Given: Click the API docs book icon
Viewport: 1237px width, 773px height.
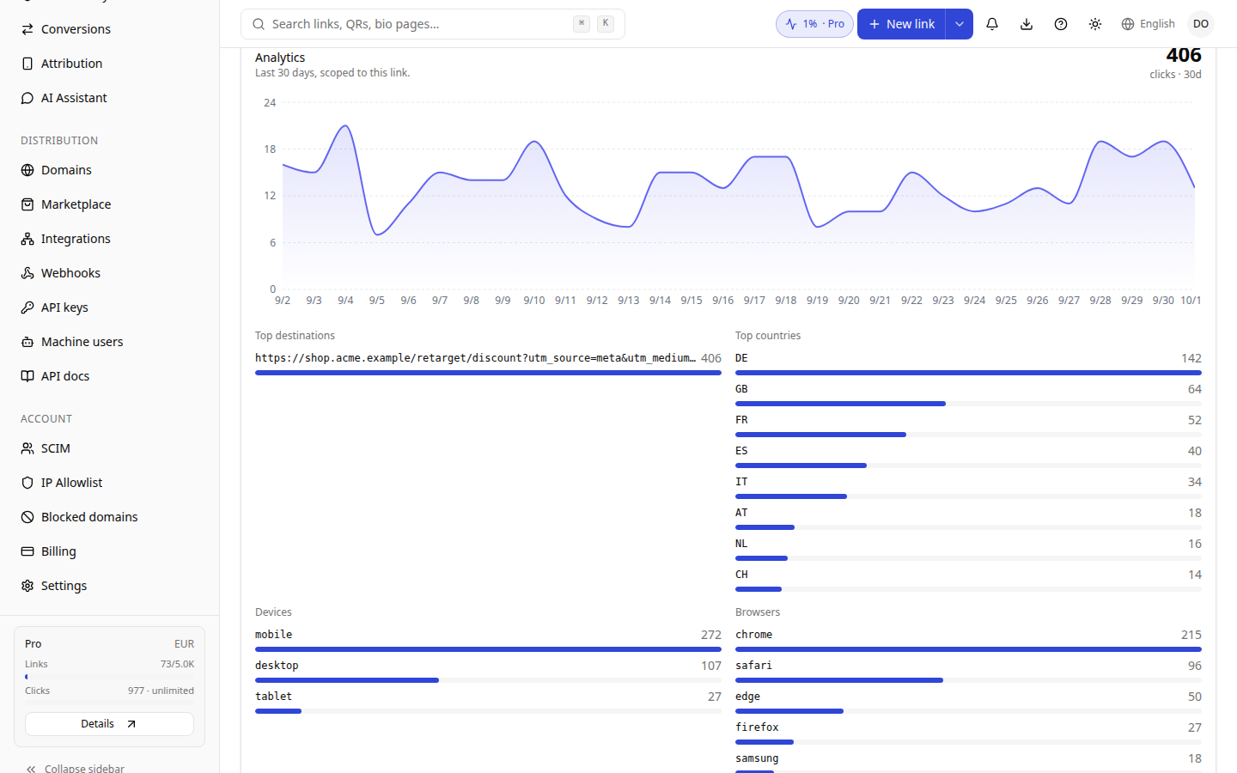Looking at the screenshot, I should (x=27, y=376).
